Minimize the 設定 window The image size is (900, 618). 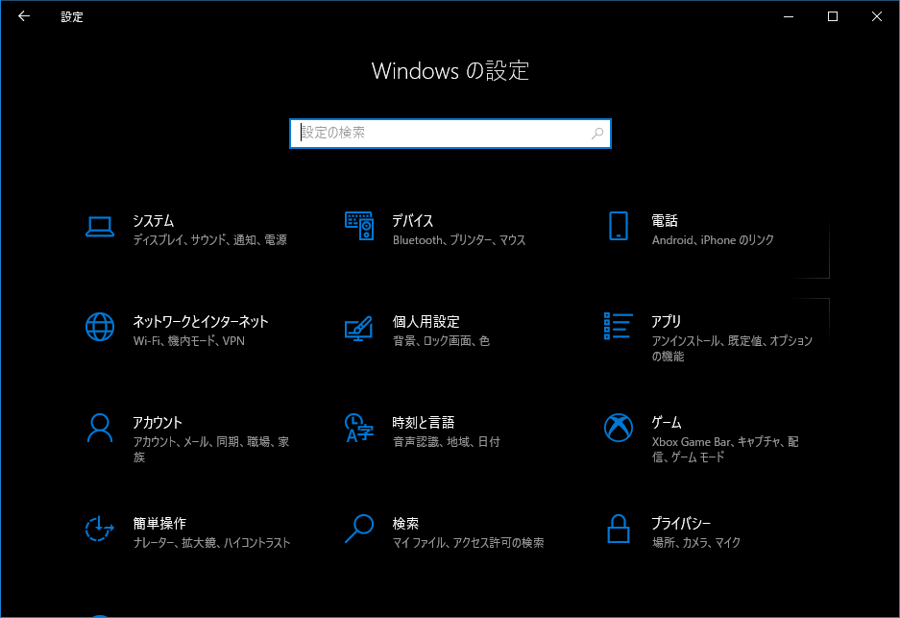(788, 16)
